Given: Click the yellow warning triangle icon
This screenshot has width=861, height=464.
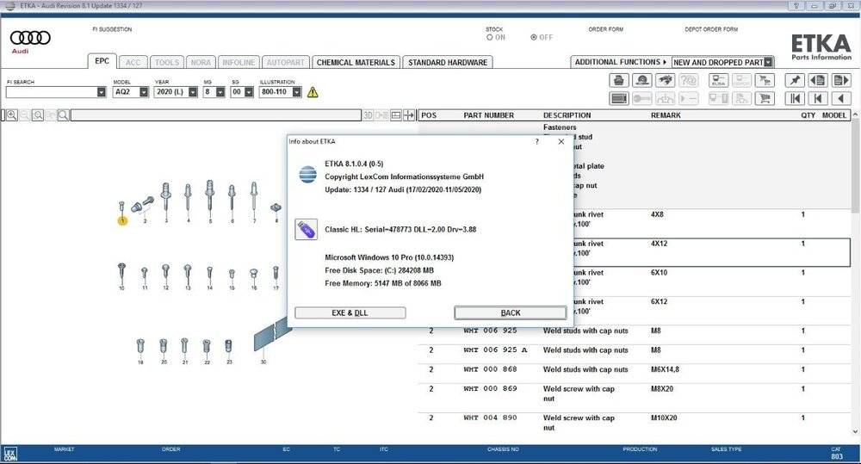Looking at the screenshot, I should click(313, 92).
